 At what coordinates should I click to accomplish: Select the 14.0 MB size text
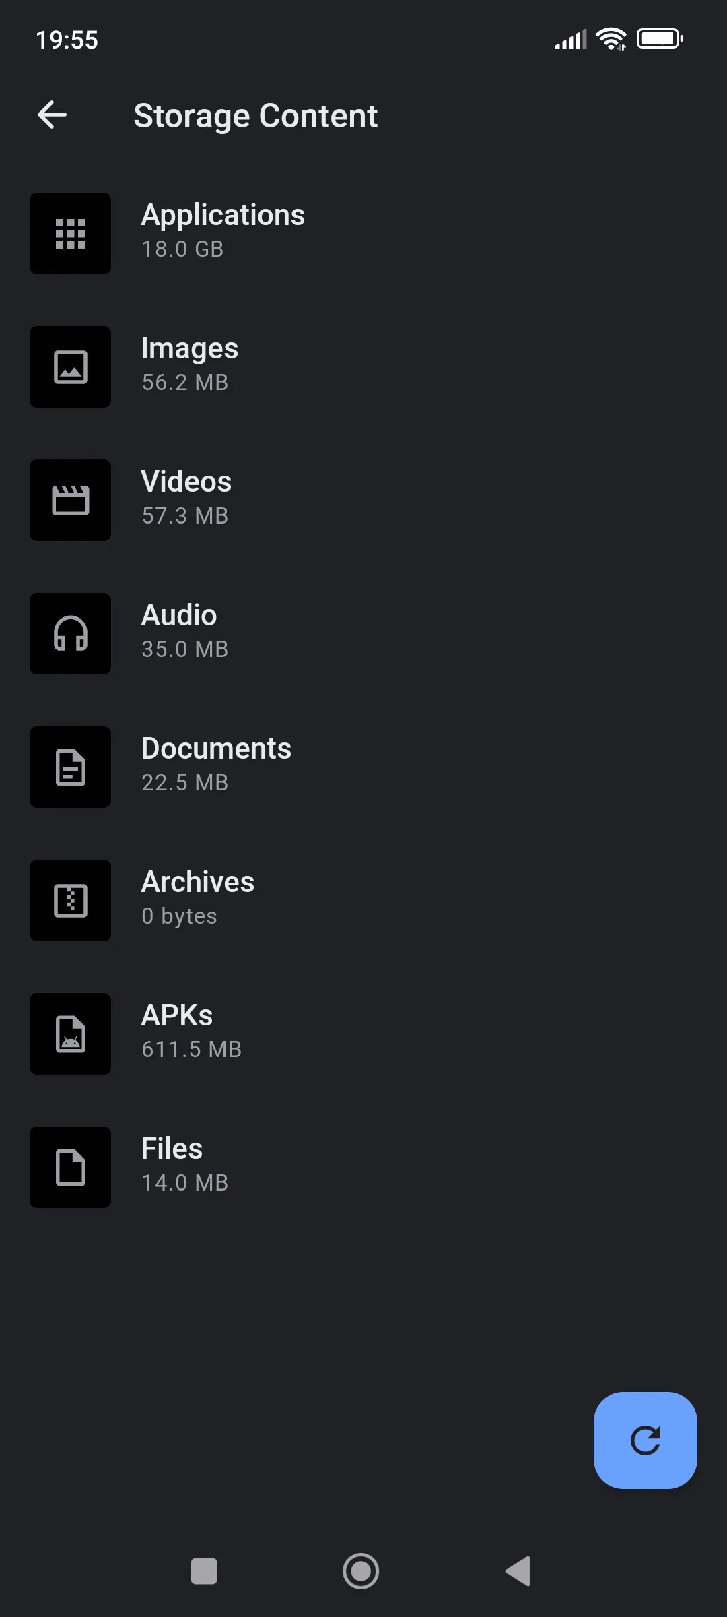tap(185, 1183)
